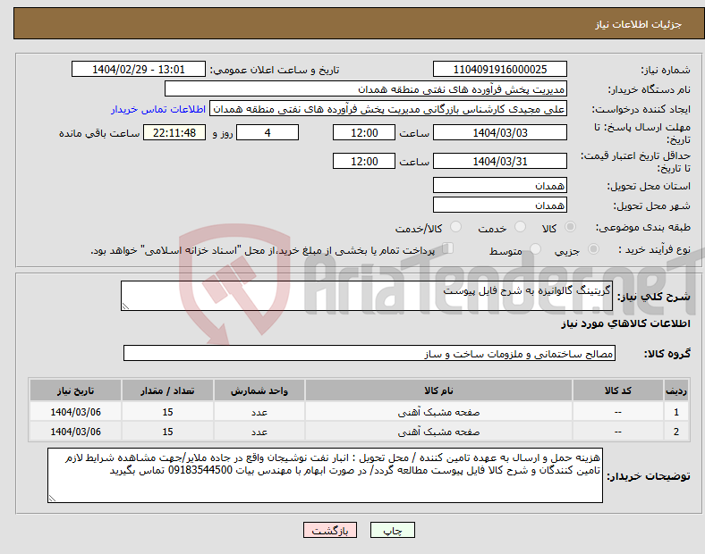The height and width of the screenshot is (554, 705).
Task: Select the کالا/خدمت radio button
Action: (455, 227)
